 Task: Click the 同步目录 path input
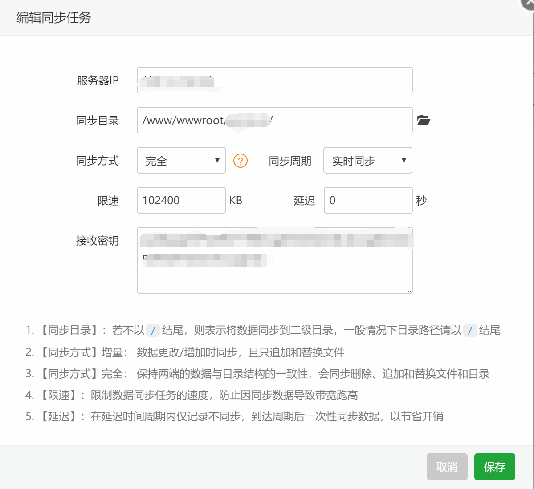[274, 120]
